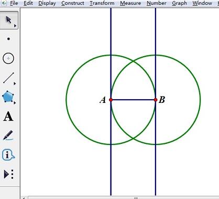Click red point B
Image resolution: width=219 pixels, height=199 pixels.
[156, 100]
